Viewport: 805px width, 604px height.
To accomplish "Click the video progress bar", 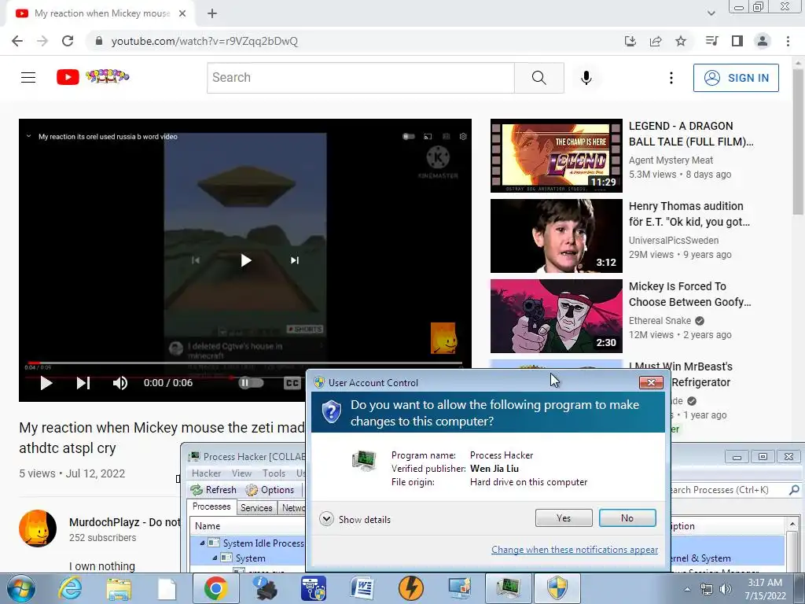I will coord(244,363).
